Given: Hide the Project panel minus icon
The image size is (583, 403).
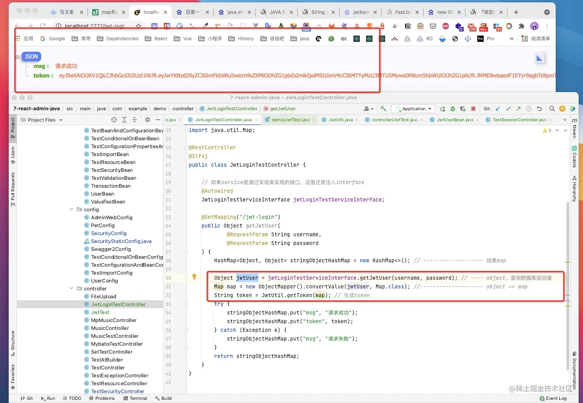Looking at the screenshot, I should [158, 120].
